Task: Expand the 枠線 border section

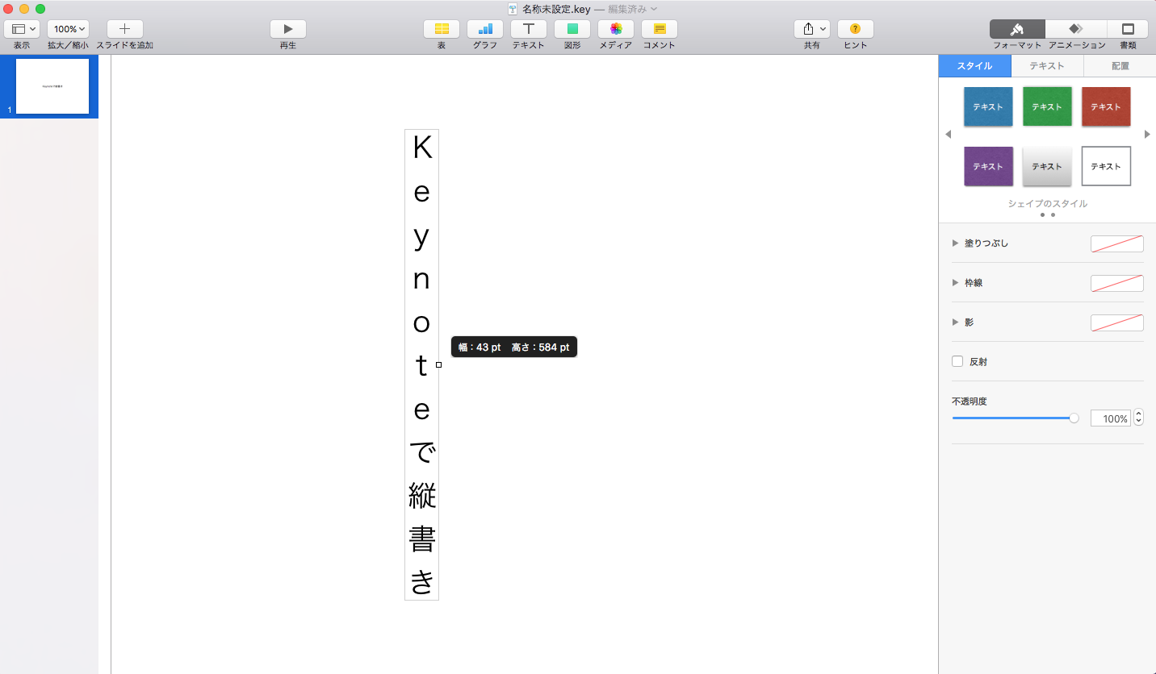Action: click(956, 282)
